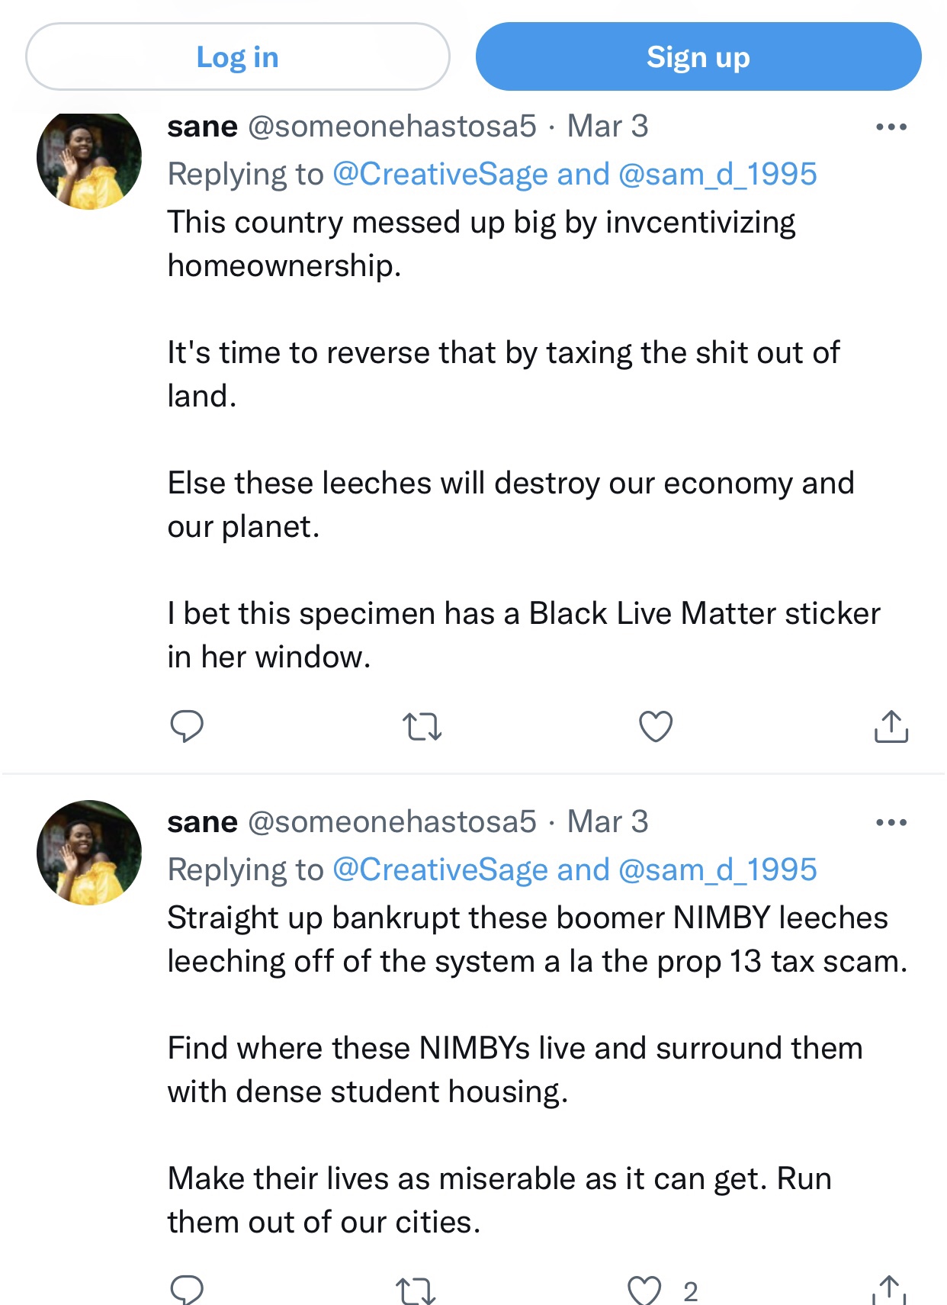Reply to the NIMBY leeches tweet
947x1305 pixels.
(x=187, y=1289)
